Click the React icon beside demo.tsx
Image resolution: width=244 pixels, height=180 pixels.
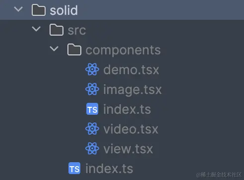pyautogui.click(x=92, y=69)
